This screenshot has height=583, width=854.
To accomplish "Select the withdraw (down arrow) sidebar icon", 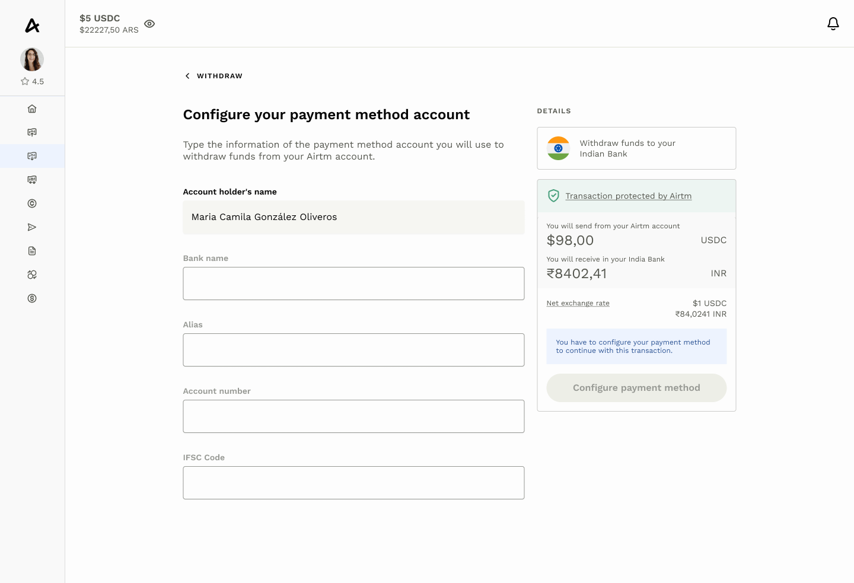I will click(x=32, y=156).
